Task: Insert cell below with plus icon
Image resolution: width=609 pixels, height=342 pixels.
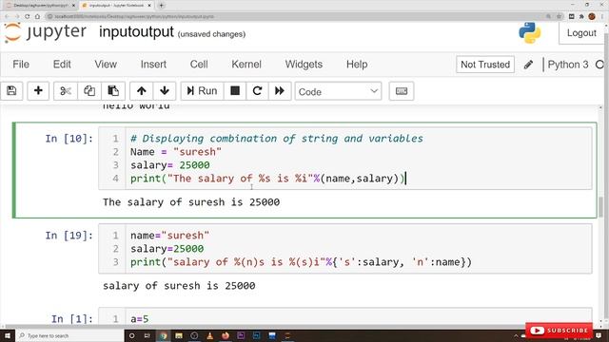Action: point(38,91)
